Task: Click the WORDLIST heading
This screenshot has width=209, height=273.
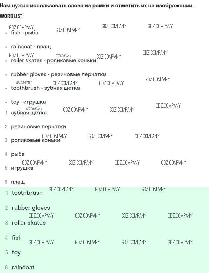Action: [x=11, y=16]
